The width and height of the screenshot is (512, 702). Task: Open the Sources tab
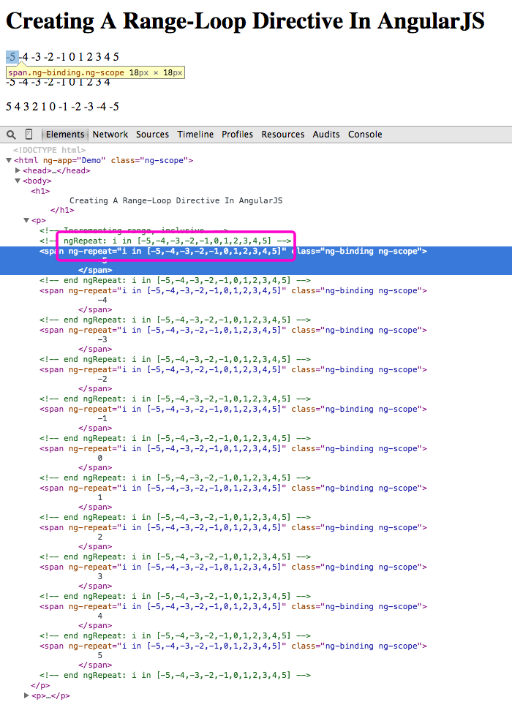tap(152, 135)
